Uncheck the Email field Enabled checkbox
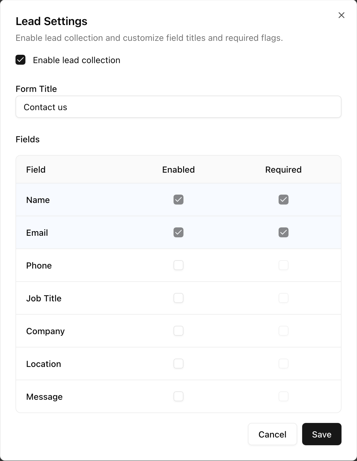The height and width of the screenshot is (461, 357). 178,232
